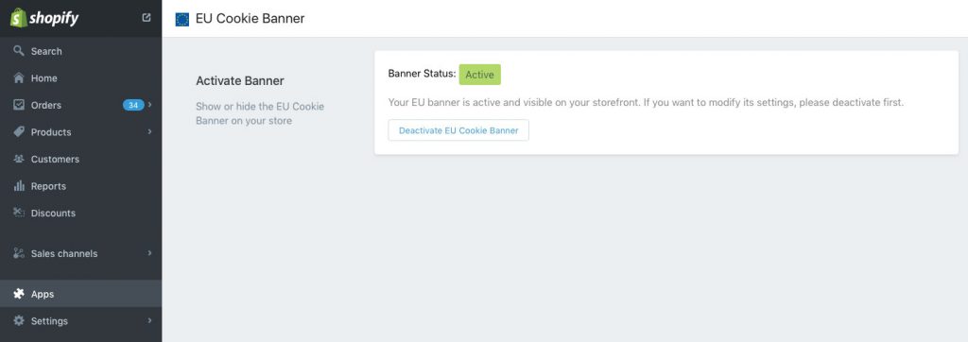
Task: Open Settings in the sidebar
Action: [81, 321]
